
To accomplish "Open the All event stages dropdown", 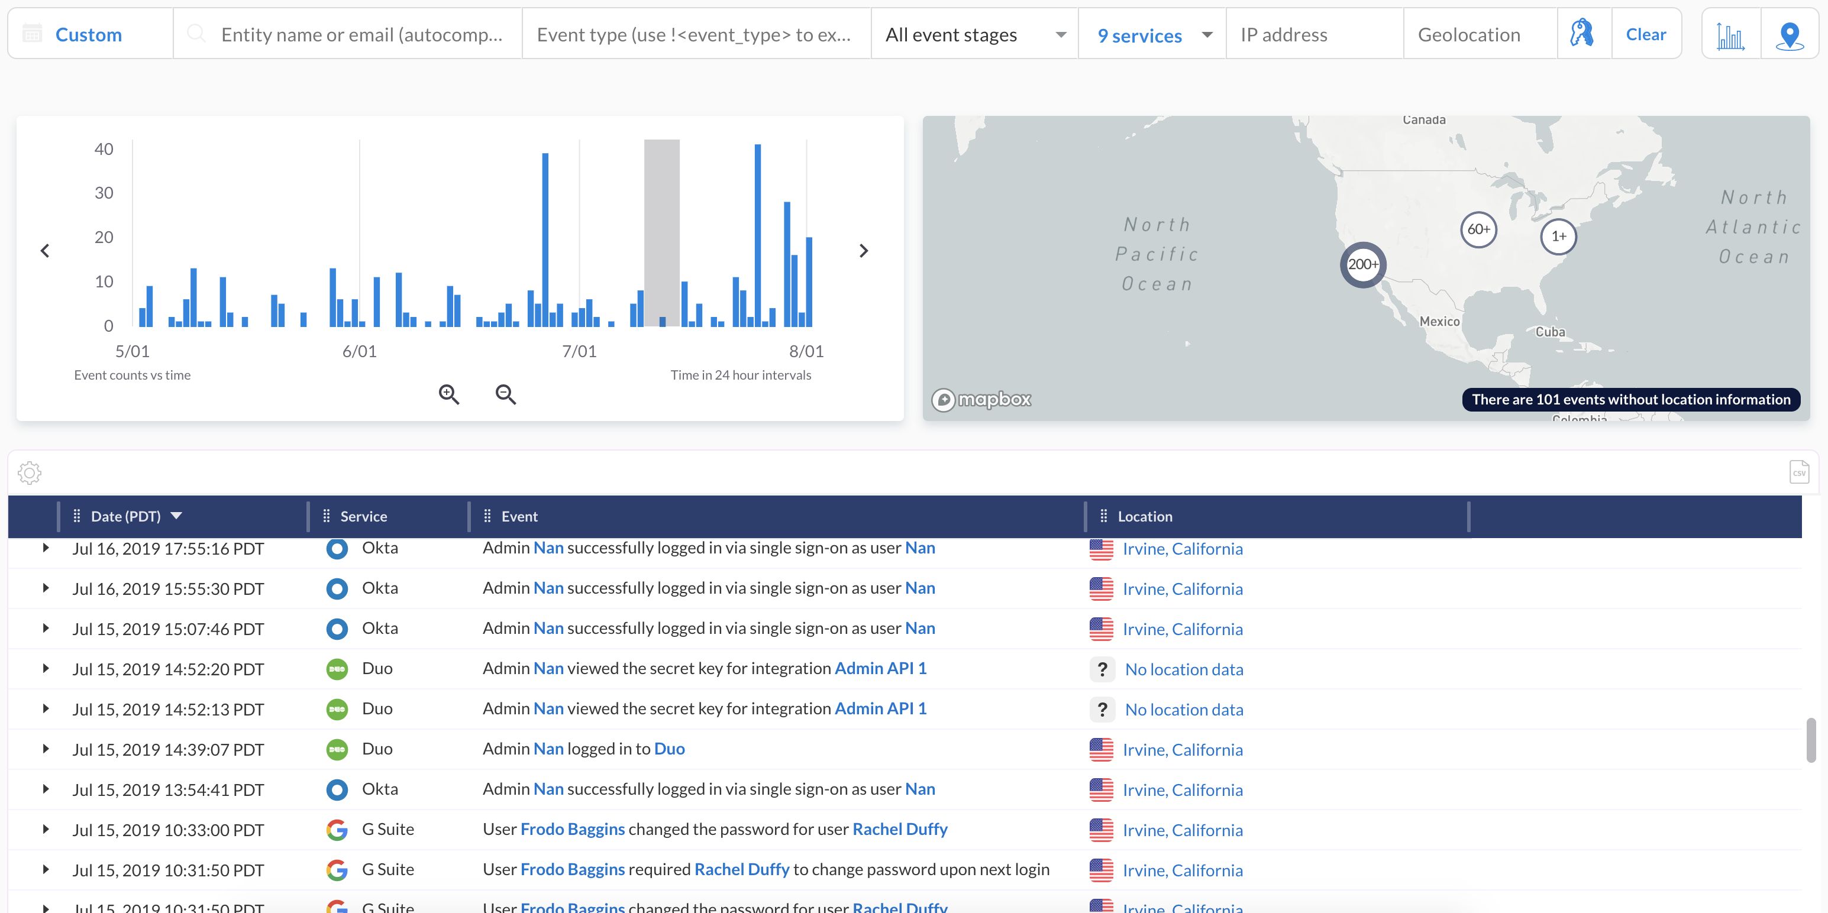I will coord(974,35).
